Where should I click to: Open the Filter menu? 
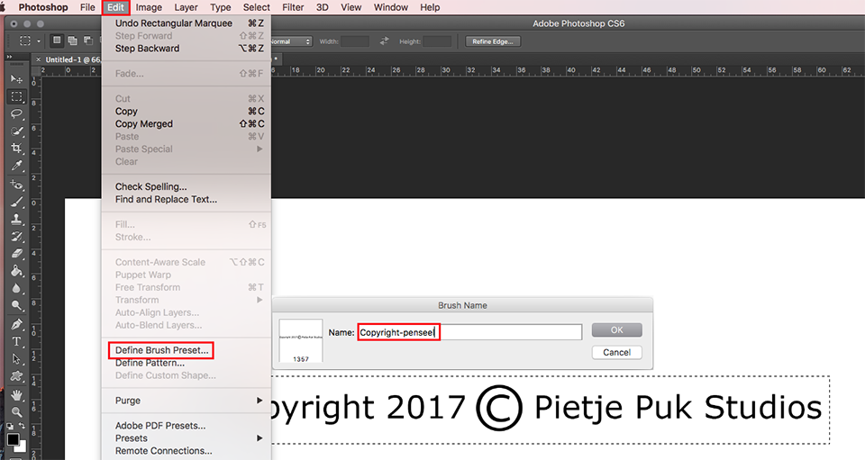pyautogui.click(x=293, y=7)
